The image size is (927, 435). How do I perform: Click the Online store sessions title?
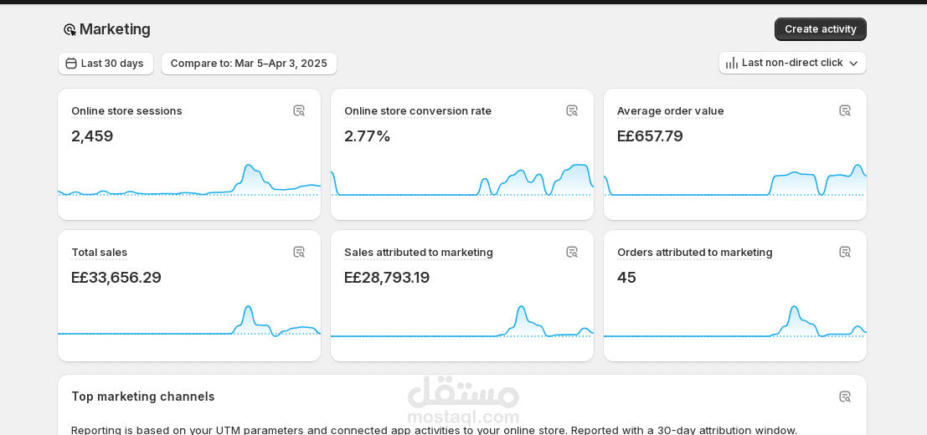click(x=126, y=111)
